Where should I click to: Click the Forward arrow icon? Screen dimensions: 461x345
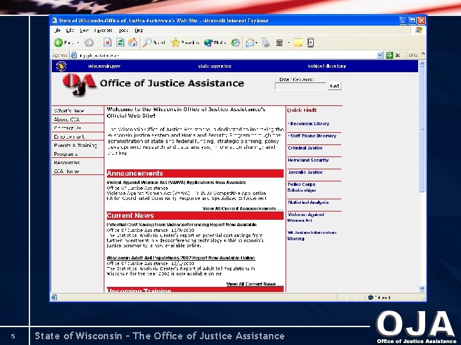click(89, 43)
